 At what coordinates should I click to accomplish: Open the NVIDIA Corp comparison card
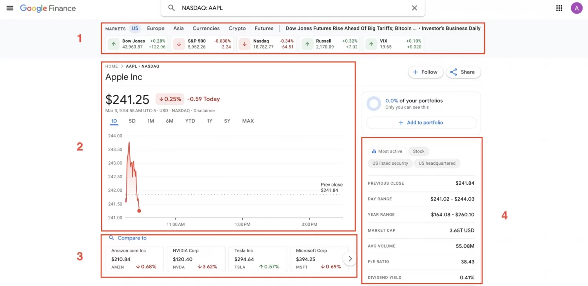coord(196,259)
